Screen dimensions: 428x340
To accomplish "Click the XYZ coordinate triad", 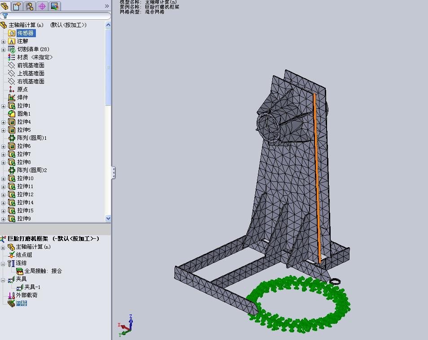I will 126,326.
